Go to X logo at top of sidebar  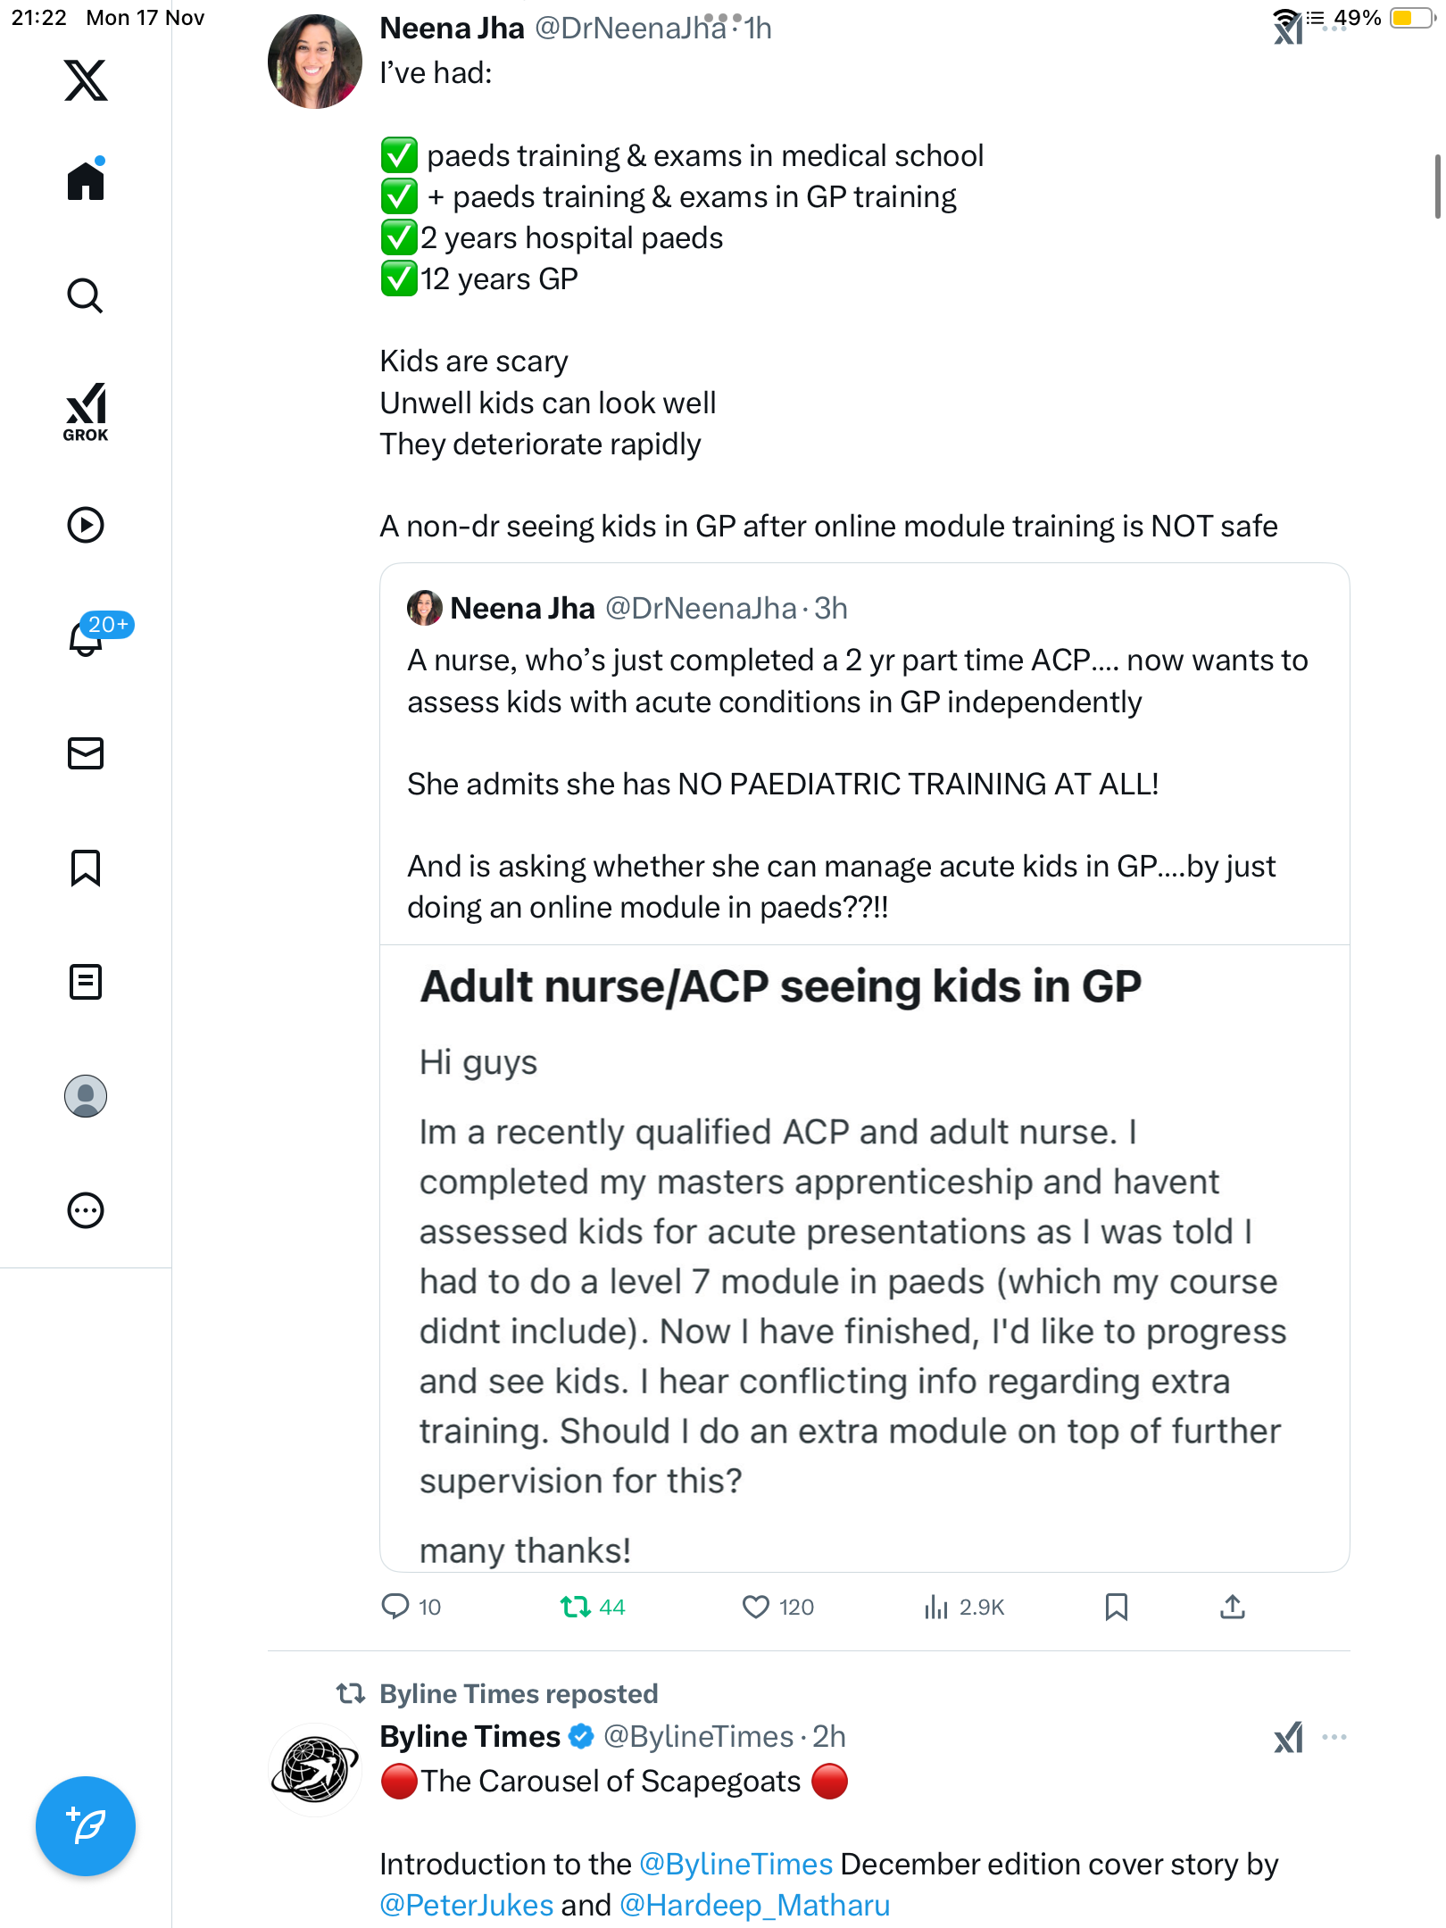(x=86, y=80)
